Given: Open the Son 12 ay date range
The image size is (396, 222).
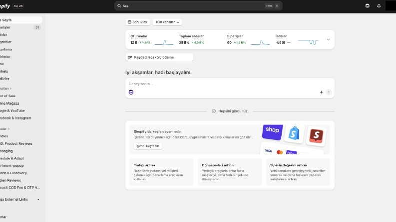Looking at the screenshot, I should 138,22.
